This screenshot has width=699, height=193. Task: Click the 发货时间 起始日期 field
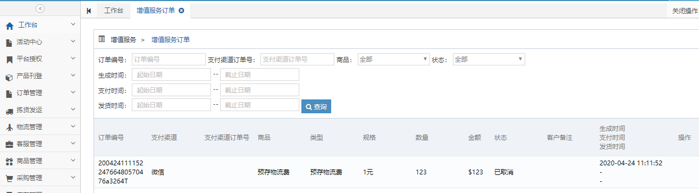point(171,105)
